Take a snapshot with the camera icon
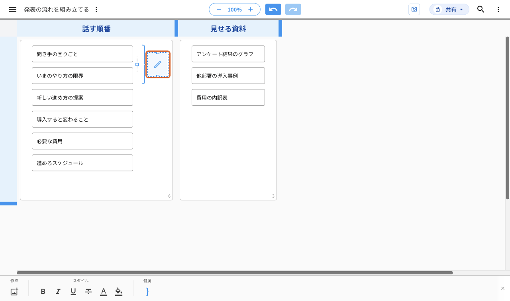This screenshot has width=510, height=301. [x=414, y=10]
